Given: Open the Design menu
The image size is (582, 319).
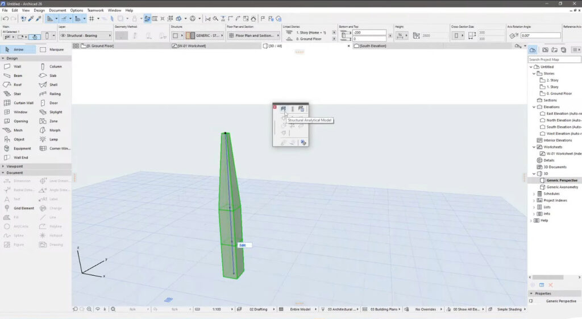Looking at the screenshot, I should click(x=39, y=10).
